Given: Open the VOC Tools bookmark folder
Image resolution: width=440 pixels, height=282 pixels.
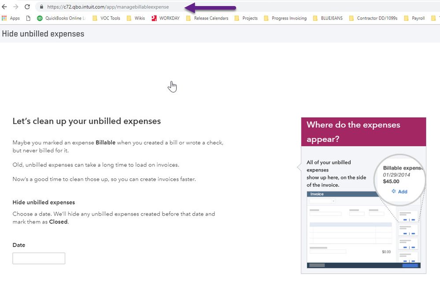Looking at the screenshot, I should [x=106, y=18].
